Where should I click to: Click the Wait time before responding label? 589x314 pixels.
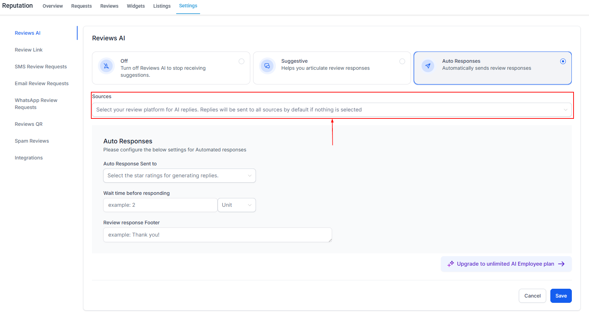pos(137,193)
